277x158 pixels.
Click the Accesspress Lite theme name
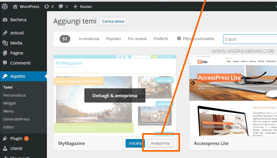point(211,143)
